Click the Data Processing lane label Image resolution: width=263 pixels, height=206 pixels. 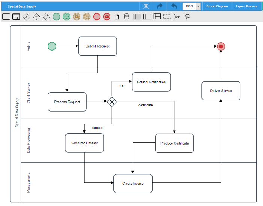point(29,140)
